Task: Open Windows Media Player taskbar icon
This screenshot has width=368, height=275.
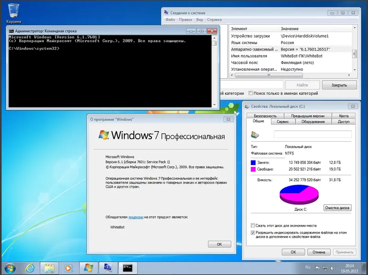Action: pyautogui.click(x=68, y=268)
